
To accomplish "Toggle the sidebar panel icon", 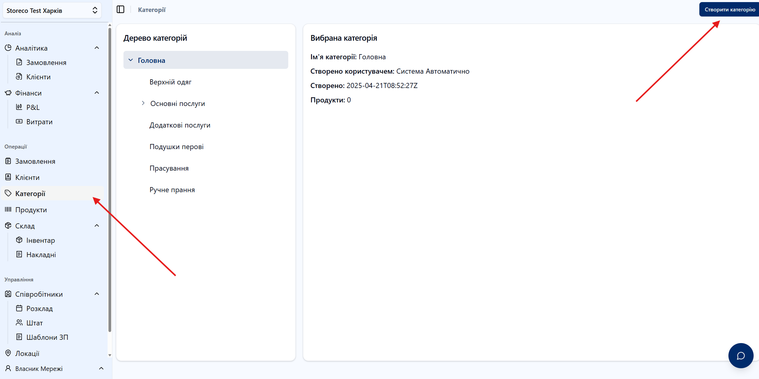I will click(120, 10).
